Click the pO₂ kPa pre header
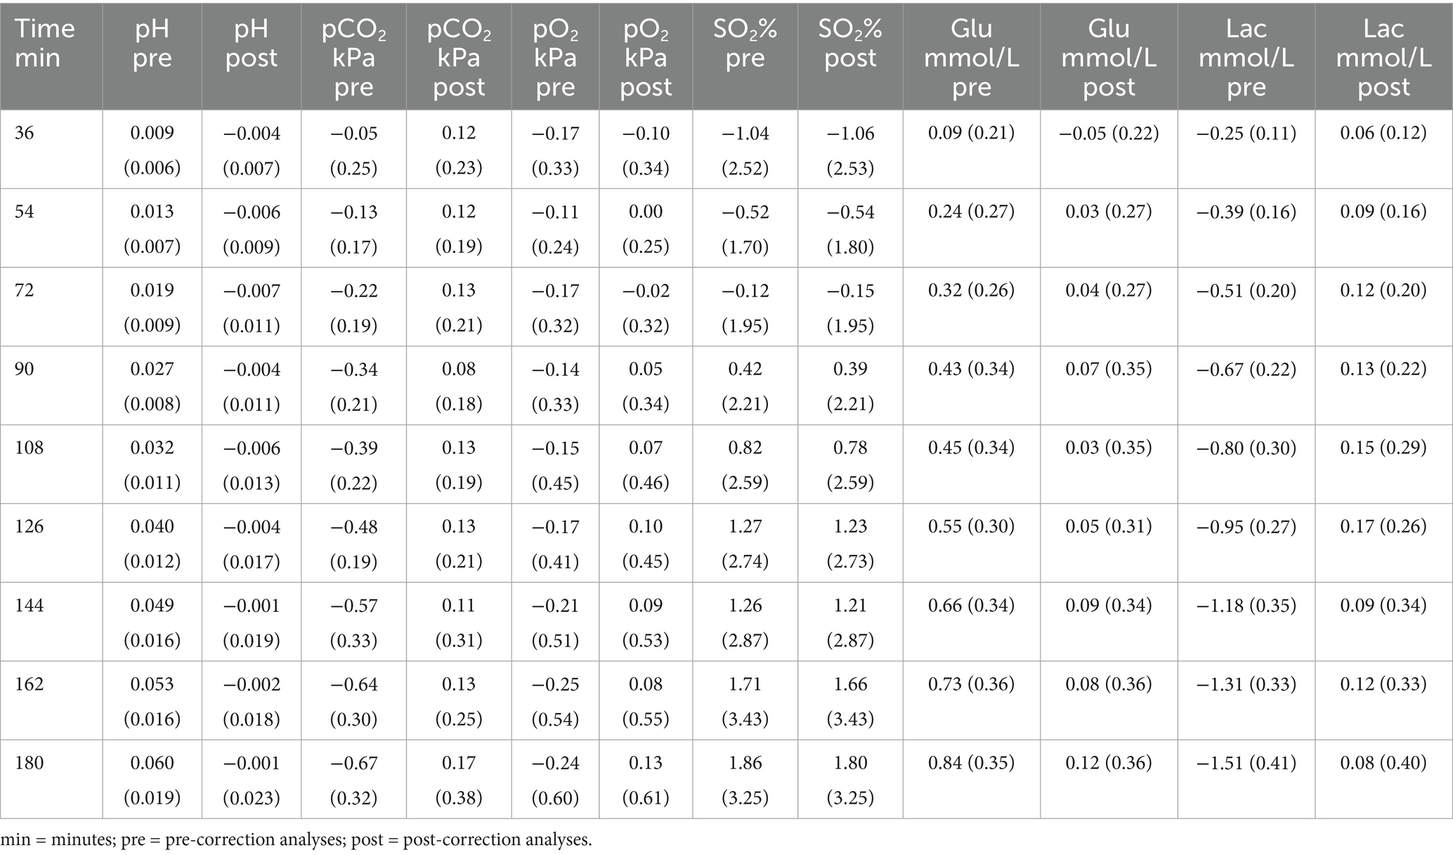The width and height of the screenshot is (1453, 855). [555, 58]
